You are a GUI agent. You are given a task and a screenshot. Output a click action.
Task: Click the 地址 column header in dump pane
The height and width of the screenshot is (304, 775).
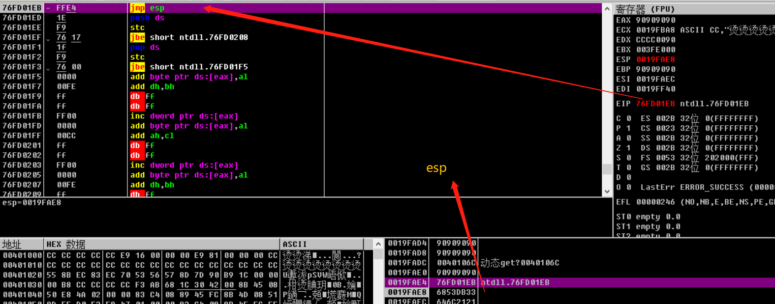[x=22, y=244]
